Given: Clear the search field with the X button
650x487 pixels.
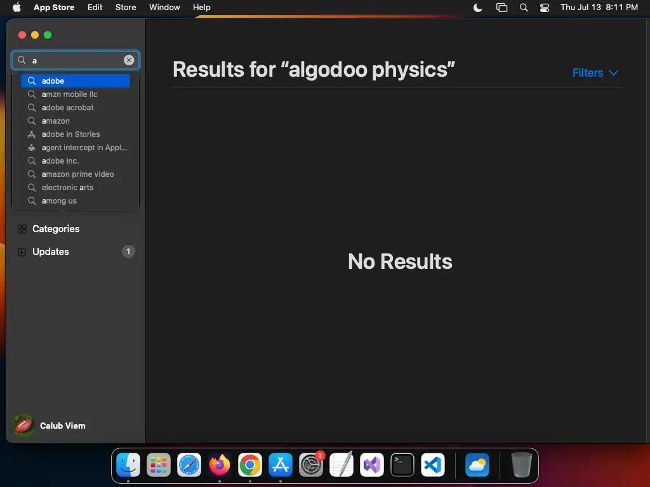Looking at the screenshot, I should 129,60.
